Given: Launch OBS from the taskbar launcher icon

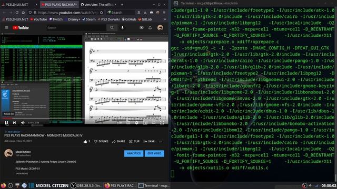Looking at the screenshot, I should tap(11, 185).
